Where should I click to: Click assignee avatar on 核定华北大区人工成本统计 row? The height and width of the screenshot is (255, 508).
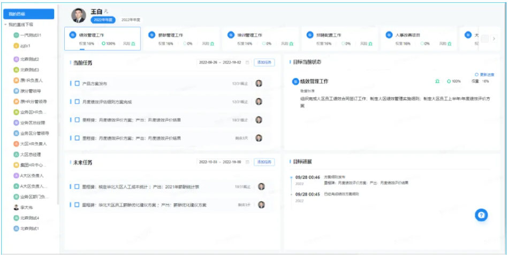pos(261,187)
